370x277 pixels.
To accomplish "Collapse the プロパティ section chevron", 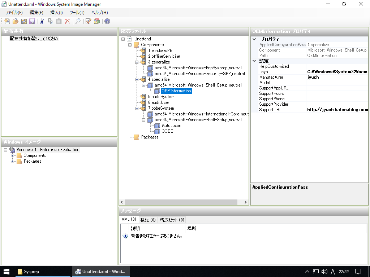I will [x=254, y=39].
